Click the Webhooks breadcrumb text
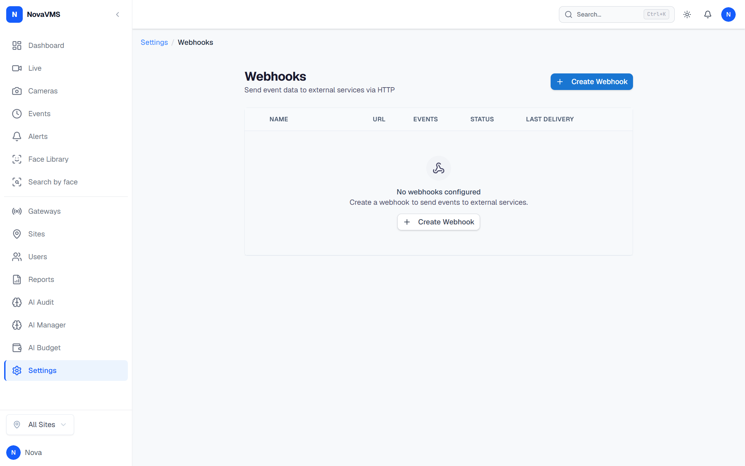 (x=195, y=42)
